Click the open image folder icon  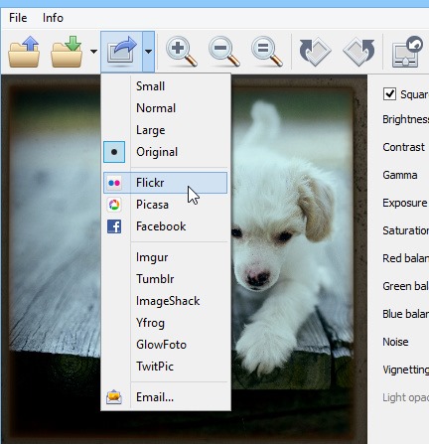(24, 52)
